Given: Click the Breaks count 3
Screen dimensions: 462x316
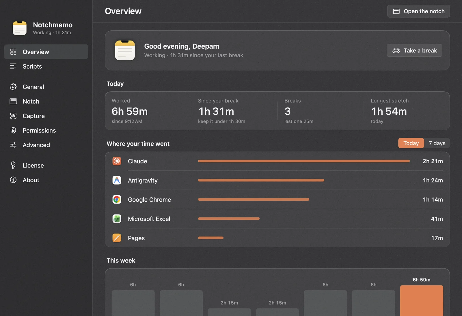Looking at the screenshot, I should pyautogui.click(x=288, y=111).
